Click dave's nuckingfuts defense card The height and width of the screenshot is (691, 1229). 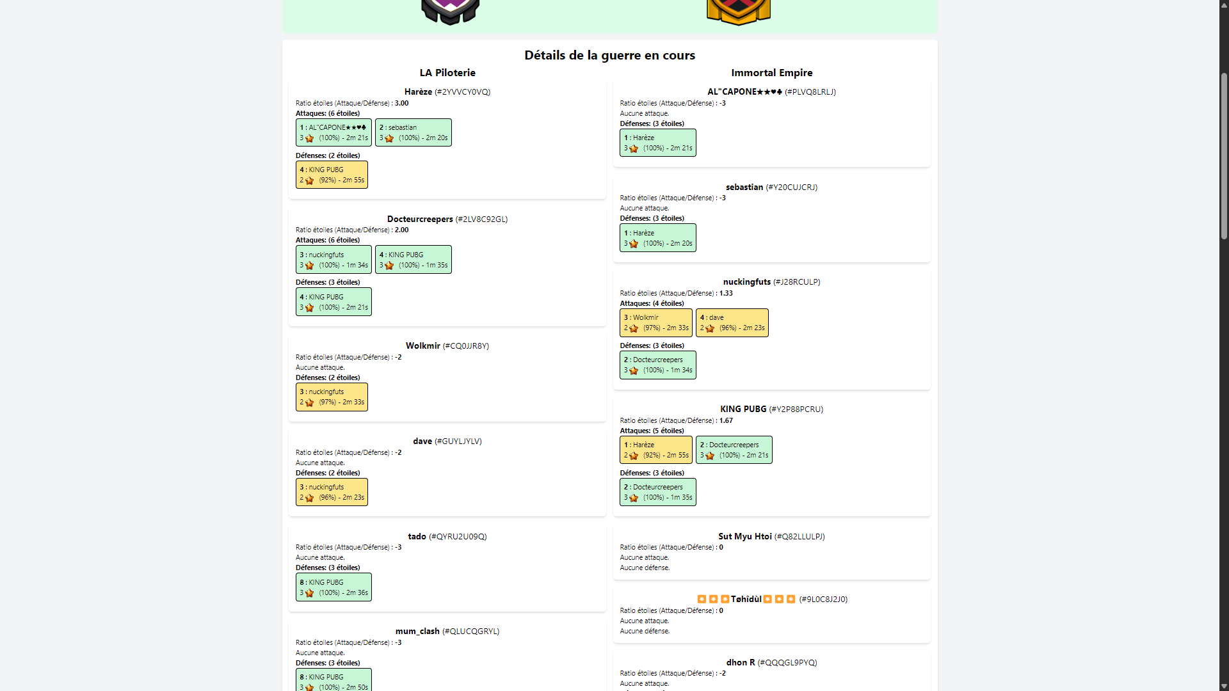[x=332, y=492]
